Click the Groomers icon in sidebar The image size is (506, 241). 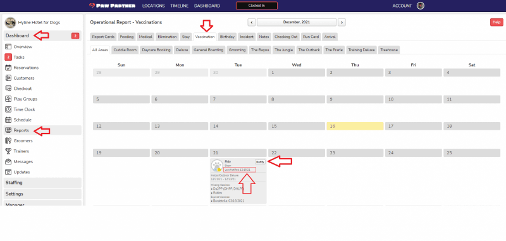coord(8,140)
